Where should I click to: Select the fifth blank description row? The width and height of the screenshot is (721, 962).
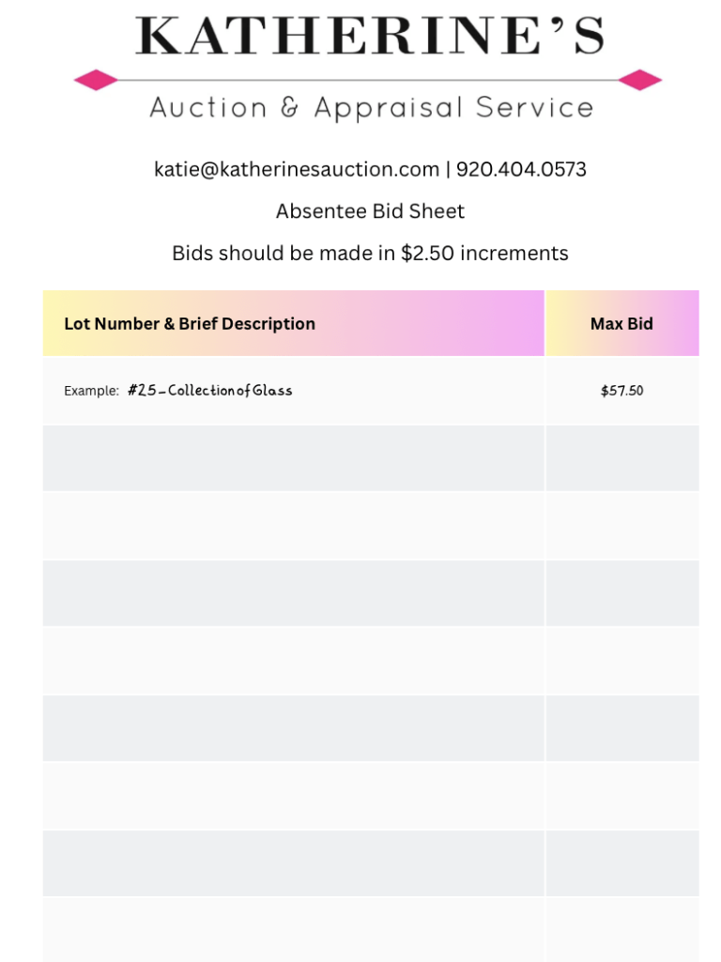pos(293,728)
